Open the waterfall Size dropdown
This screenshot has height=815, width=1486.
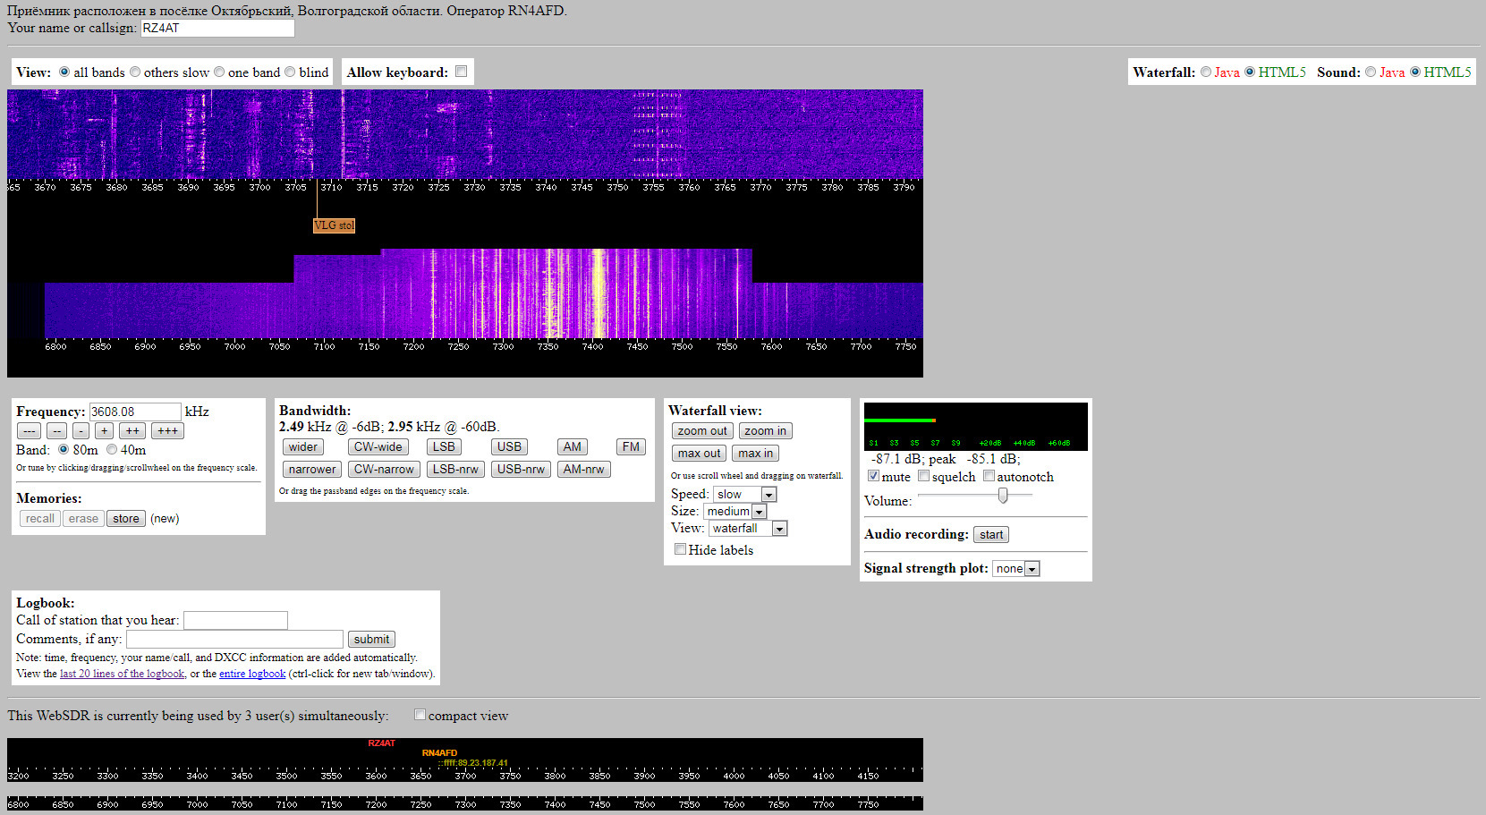tap(735, 512)
